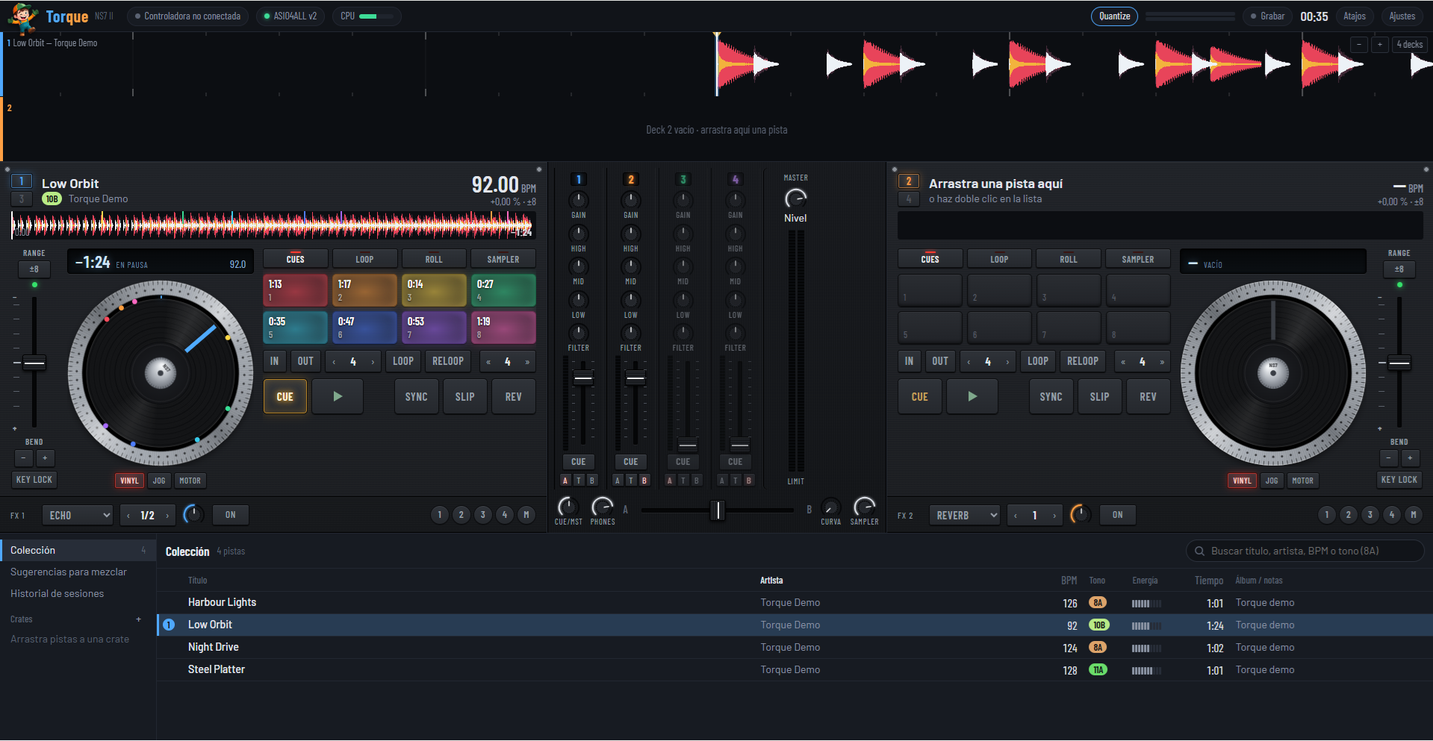
Task: Open the ASIO4ALL v2 audio device selector
Action: tap(290, 16)
